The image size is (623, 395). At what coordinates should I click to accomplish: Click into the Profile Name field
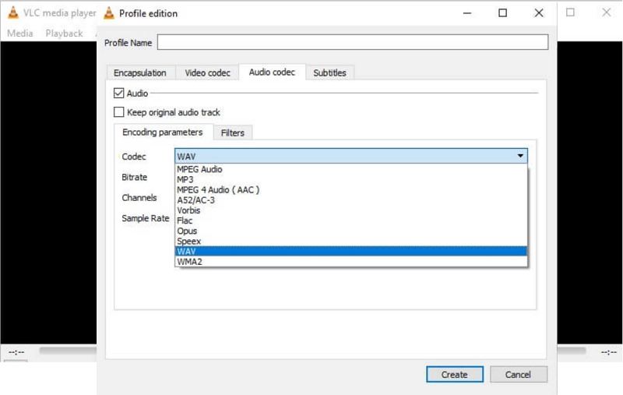point(353,42)
